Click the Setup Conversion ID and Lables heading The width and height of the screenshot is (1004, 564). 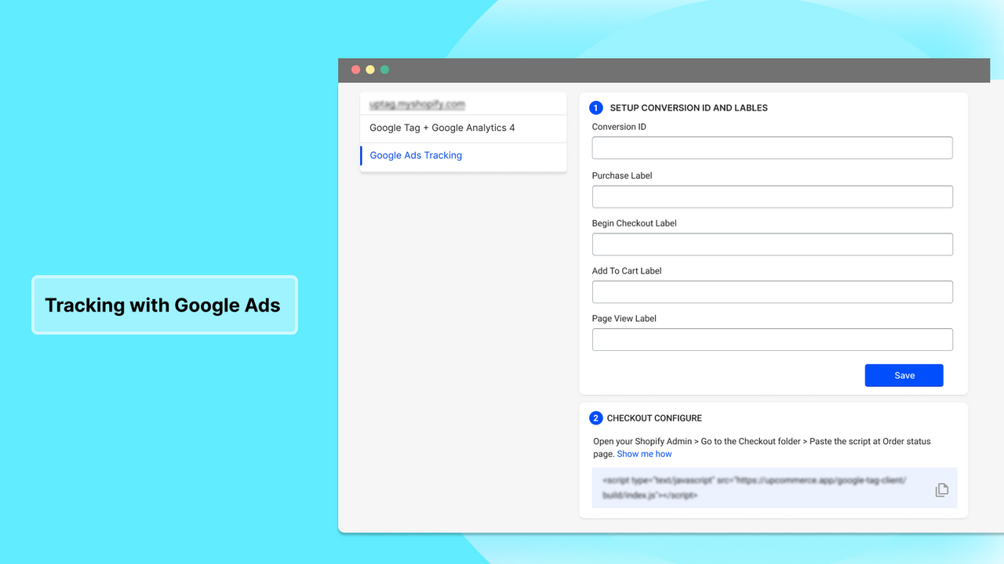[689, 108]
